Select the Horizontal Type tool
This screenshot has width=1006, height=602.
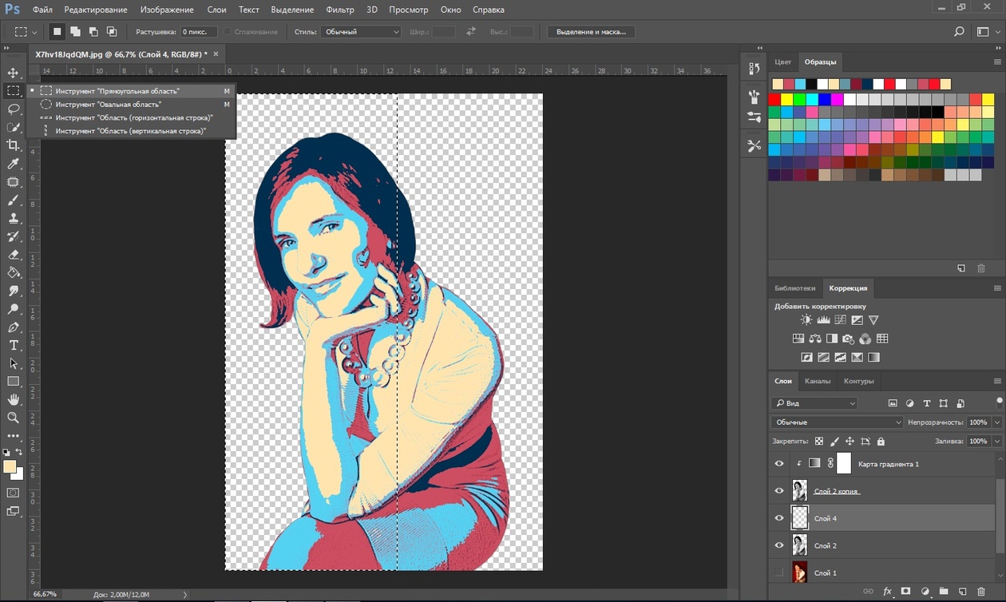pyautogui.click(x=14, y=345)
